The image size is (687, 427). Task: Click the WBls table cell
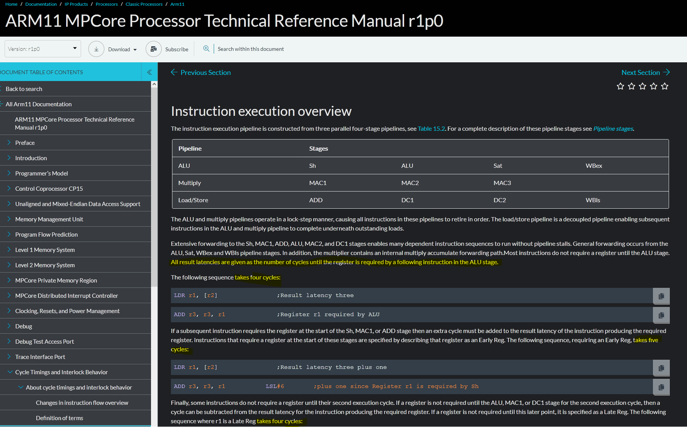(593, 200)
